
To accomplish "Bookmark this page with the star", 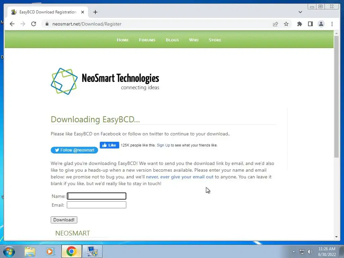I will coord(286,24).
